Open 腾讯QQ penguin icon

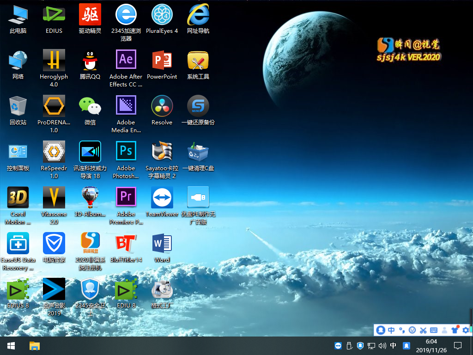[90, 60]
